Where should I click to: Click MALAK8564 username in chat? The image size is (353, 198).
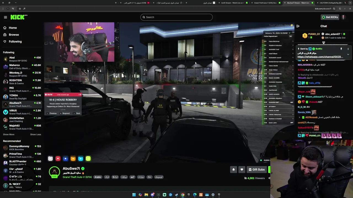(x=305, y=65)
